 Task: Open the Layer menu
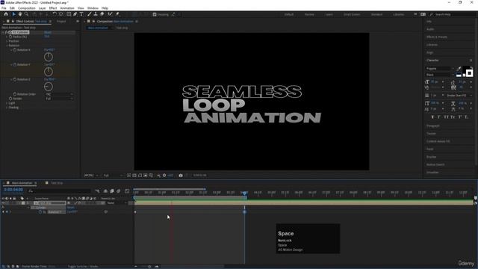tap(43, 8)
